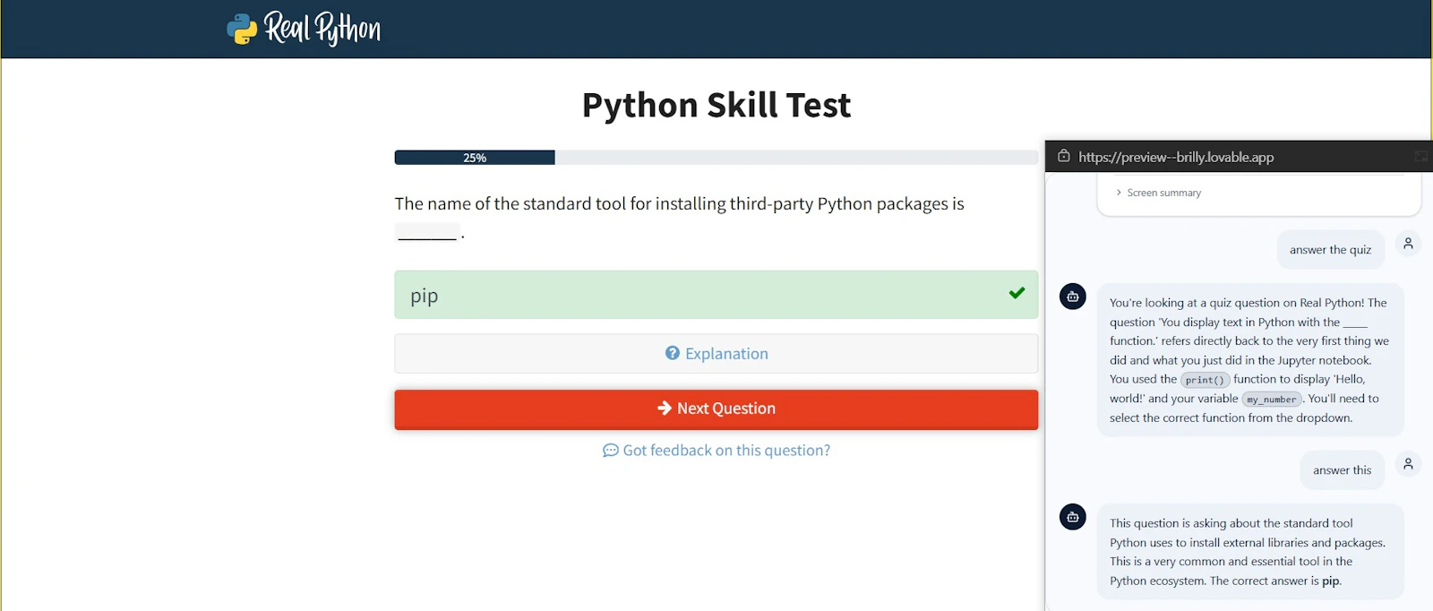Click the 'answer this' chat bubble

[x=1343, y=470]
